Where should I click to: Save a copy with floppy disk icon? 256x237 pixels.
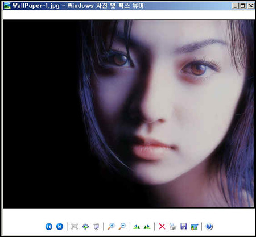pyautogui.click(x=184, y=226)
